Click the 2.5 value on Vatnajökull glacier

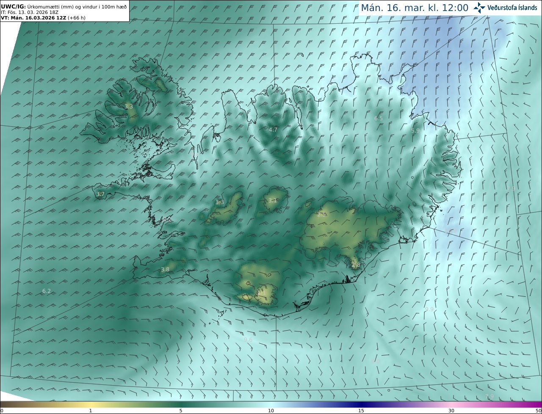[321, 215]
